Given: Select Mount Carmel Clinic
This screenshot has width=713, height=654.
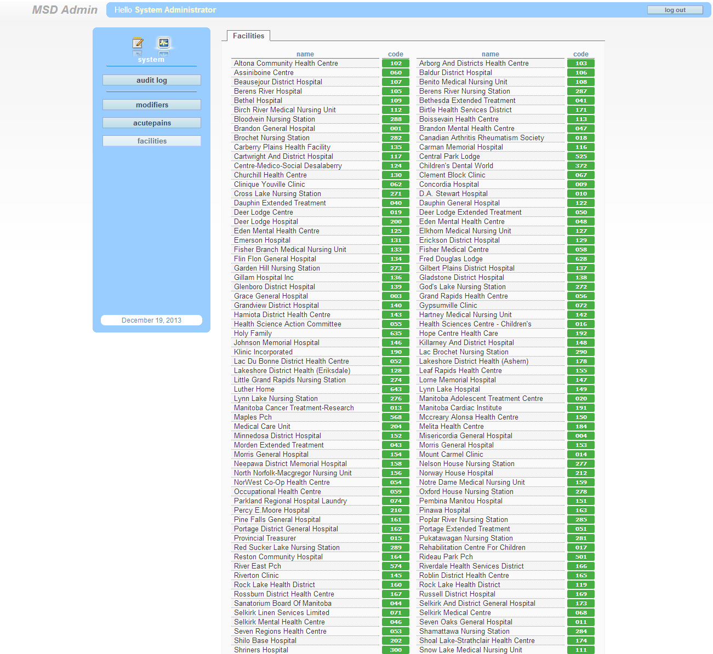Looking at the screenshot, I should [451, 454].
